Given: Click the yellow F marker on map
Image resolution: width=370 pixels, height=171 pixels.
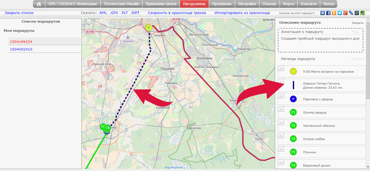Looking at the screenshot, I should (x=148, y=27).
